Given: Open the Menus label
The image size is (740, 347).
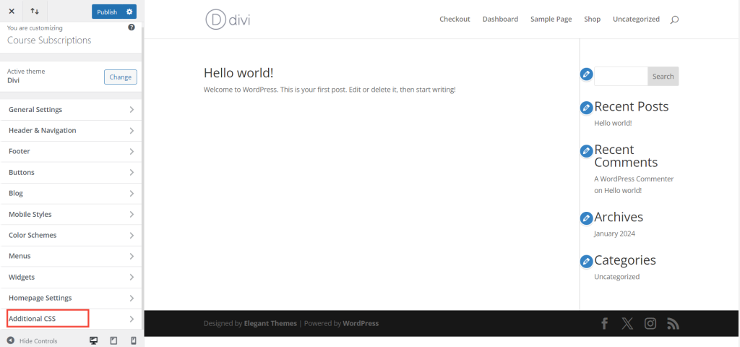Looking at the screenshot, I should point(20,256).
